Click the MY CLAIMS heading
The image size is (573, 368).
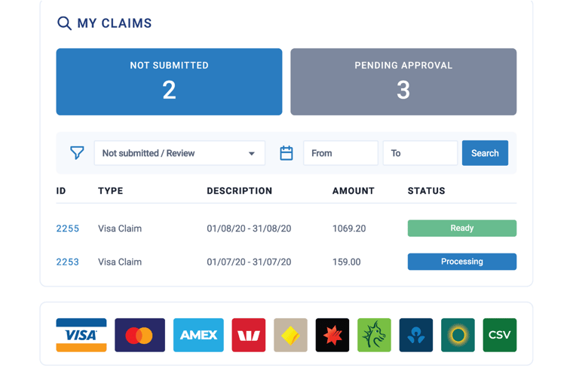[115, 23]
